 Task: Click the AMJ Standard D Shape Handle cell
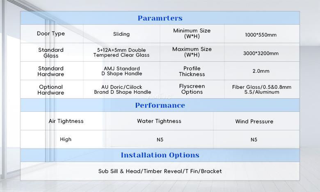click(122, 71)
